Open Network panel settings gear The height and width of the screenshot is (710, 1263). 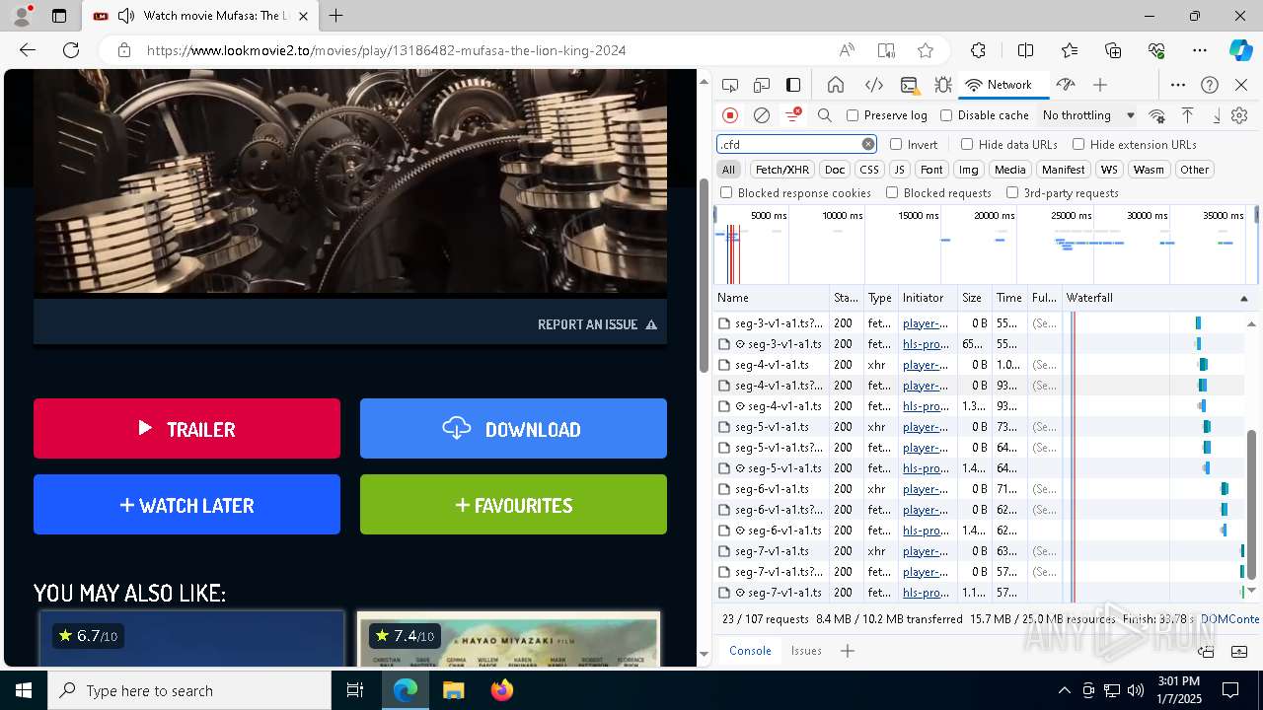pos(1239,115)
